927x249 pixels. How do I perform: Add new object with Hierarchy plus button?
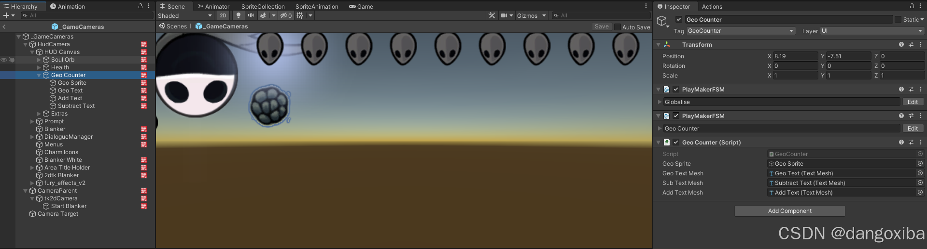6,15
